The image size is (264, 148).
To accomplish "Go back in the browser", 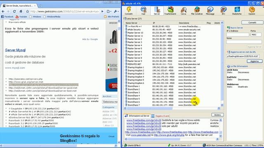I will pyautogui.click(x=3, y=12).
